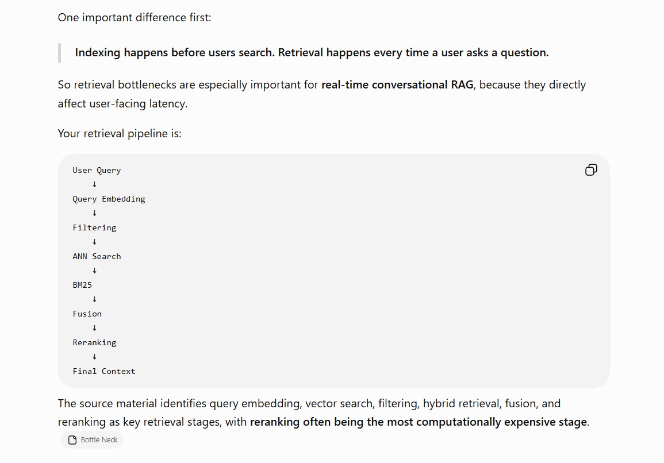Click 'Your retrieval pipeline is:' text
Viewport: 664px width, 463px height.
tap(120, 134)
